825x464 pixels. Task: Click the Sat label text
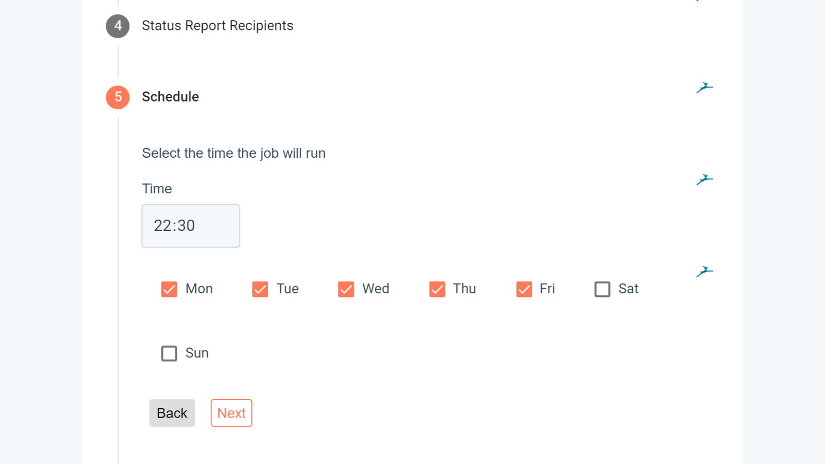pos(629,289)
